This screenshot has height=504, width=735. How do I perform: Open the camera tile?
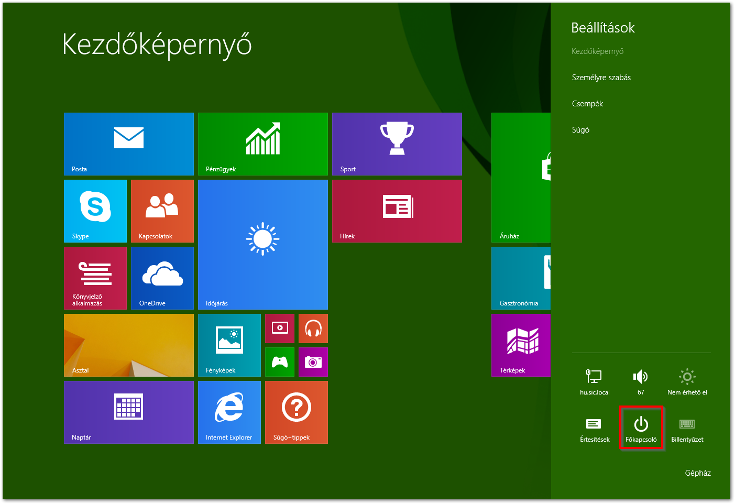[313, 362]
